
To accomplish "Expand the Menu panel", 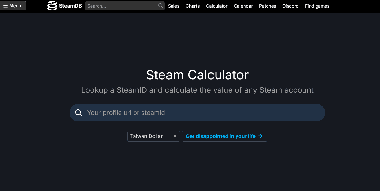I will (x=13, y=5).
